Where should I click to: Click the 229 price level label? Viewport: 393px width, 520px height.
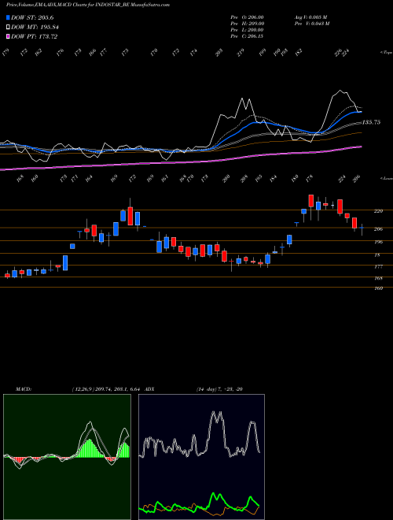[x=378, y=211]
